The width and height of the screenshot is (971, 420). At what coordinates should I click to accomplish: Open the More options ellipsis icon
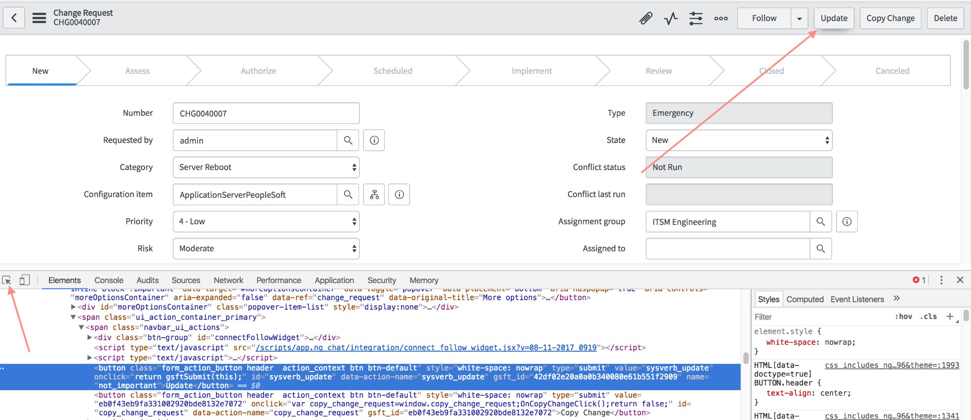tap(721, 19)
